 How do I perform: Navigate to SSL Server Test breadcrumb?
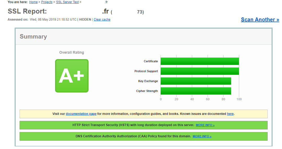coord(67,2)
